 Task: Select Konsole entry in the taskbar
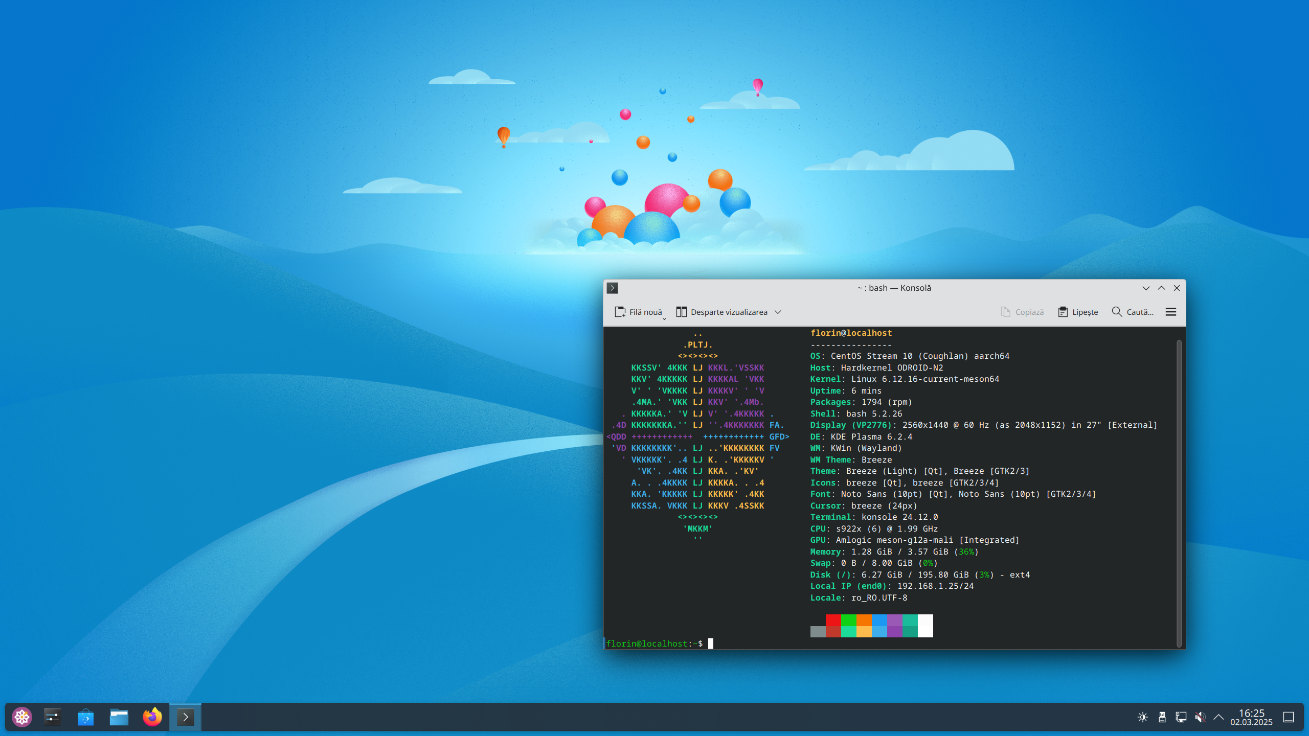pyautogui.click(x=185, y=717)
